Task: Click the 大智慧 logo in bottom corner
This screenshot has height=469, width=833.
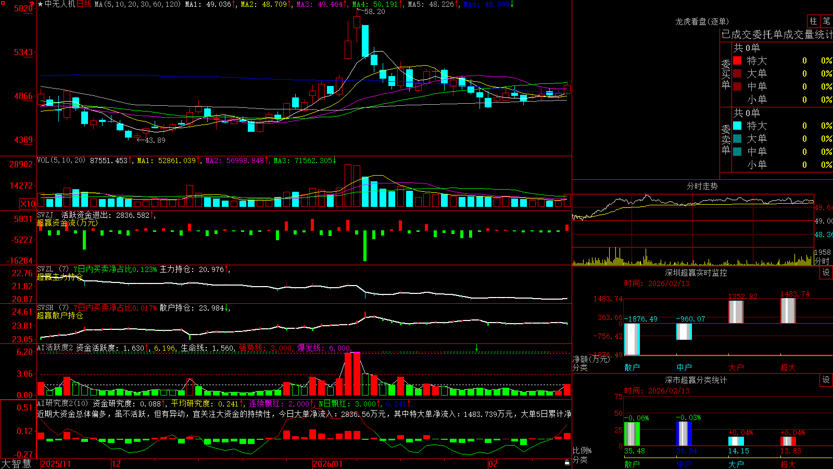Action: coord(16,464)
